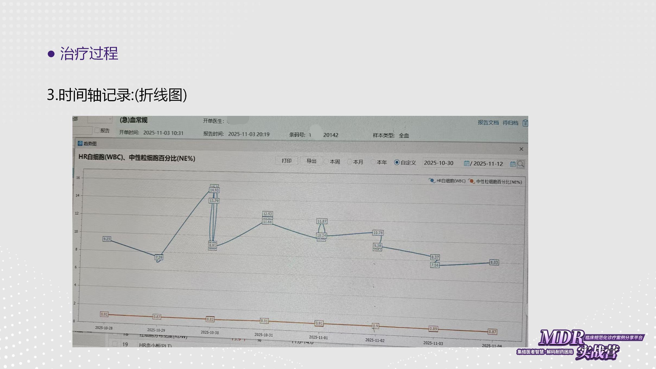This screenshot has height=369, width=656.
Task: Click the 趋势图 window title icon
Action: point(80,143)
